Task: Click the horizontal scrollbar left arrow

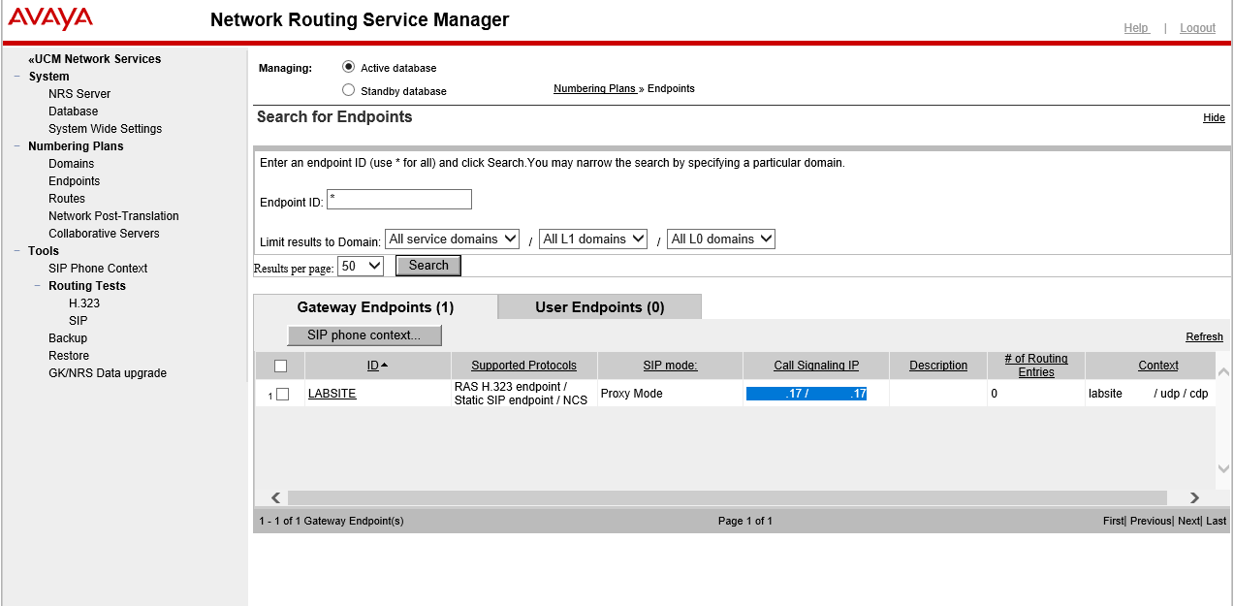Action: tap(276, 497)
